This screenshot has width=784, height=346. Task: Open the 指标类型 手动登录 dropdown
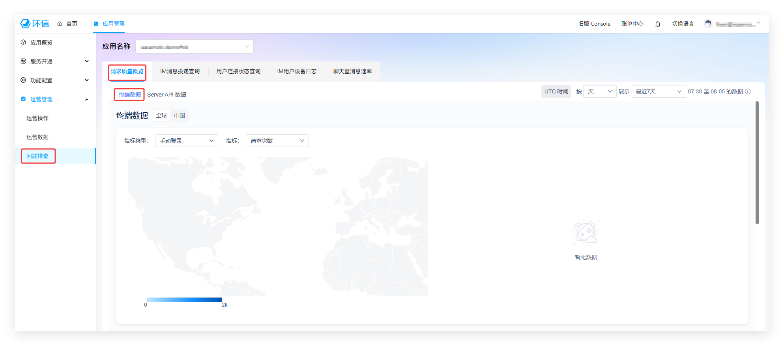[186, 141]
